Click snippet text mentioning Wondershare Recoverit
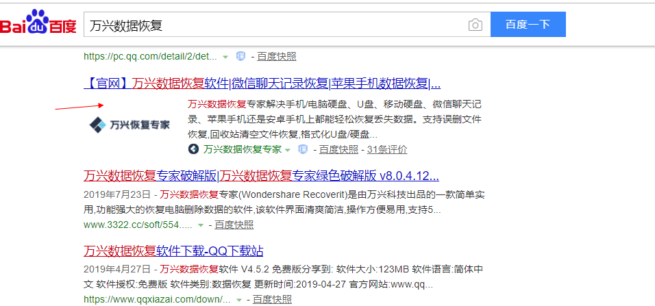Image resolution: width=655 pixels, height=306 pixels. pyautogui.click(x=284, y=202)
